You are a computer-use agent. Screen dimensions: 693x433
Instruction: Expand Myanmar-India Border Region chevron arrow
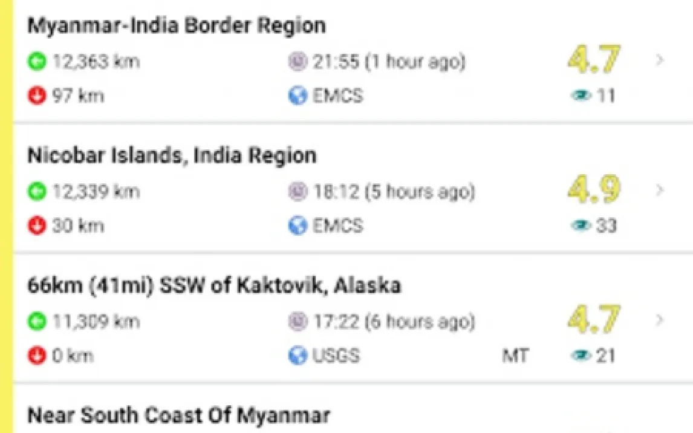pyautogui.click(x=660, y=60)
